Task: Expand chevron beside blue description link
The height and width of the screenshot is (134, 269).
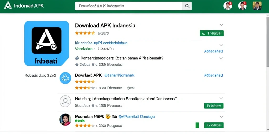Action: 221,45
